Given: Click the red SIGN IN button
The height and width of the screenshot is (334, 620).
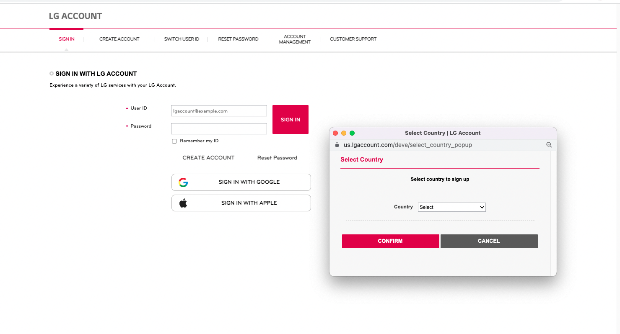Looking at the screenshot, I should click(291, 120).
